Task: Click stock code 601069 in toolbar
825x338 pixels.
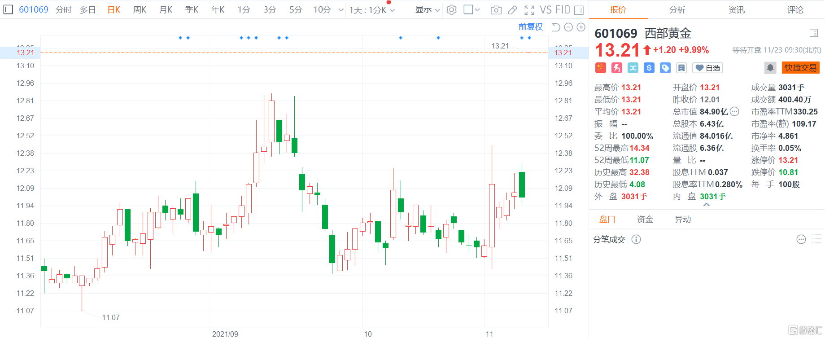Action: [34, 9]
